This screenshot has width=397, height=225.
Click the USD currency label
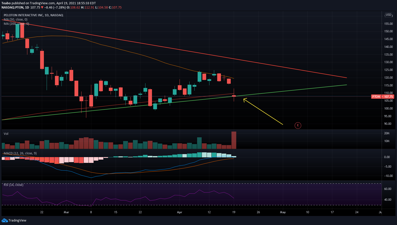pyautogui.click(x=388, y=15)
